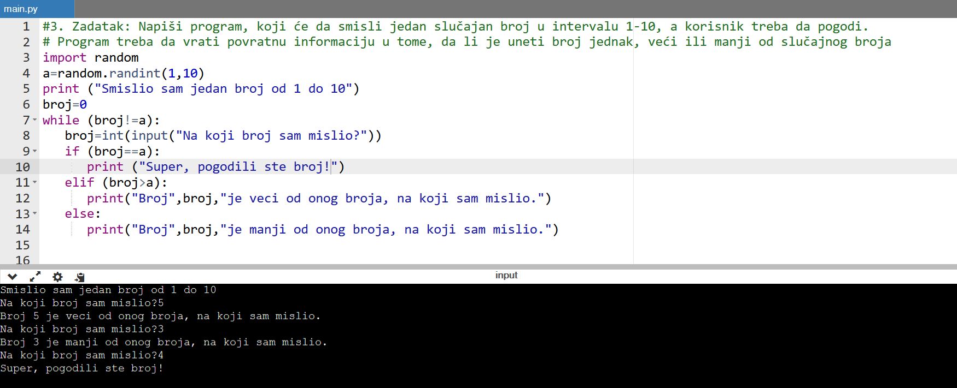Screen dimensions: 957x388
Task: Fold the elif block at line 11
Action: coord(35,182)
